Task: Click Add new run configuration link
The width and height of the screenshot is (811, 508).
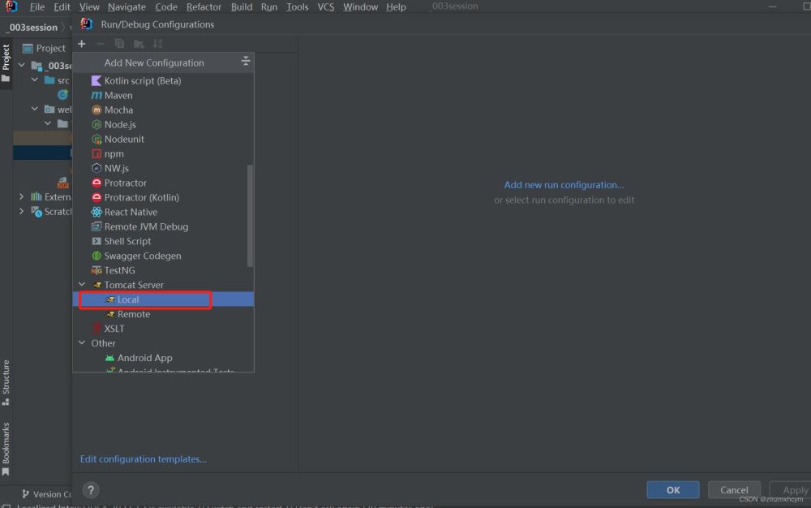Action: [x=564, y=185]
